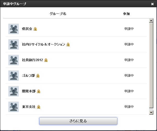Close the 申請中グループ dialog
This screenshot has height=131, width=157.
click(x=152, y=4)
